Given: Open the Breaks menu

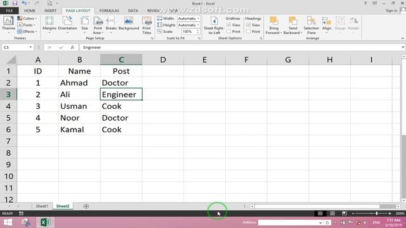Looking at the screenshot, I should click(111, 25).
